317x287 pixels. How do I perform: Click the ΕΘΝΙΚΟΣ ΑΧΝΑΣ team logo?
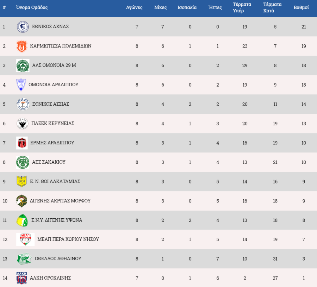(x=23, y=27)
